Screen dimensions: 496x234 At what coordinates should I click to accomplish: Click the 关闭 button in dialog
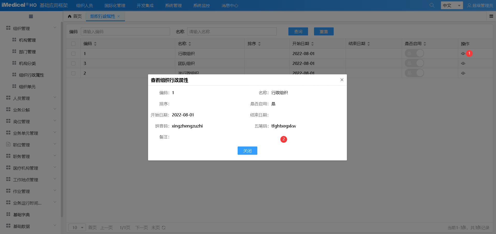tap(247, 151)
